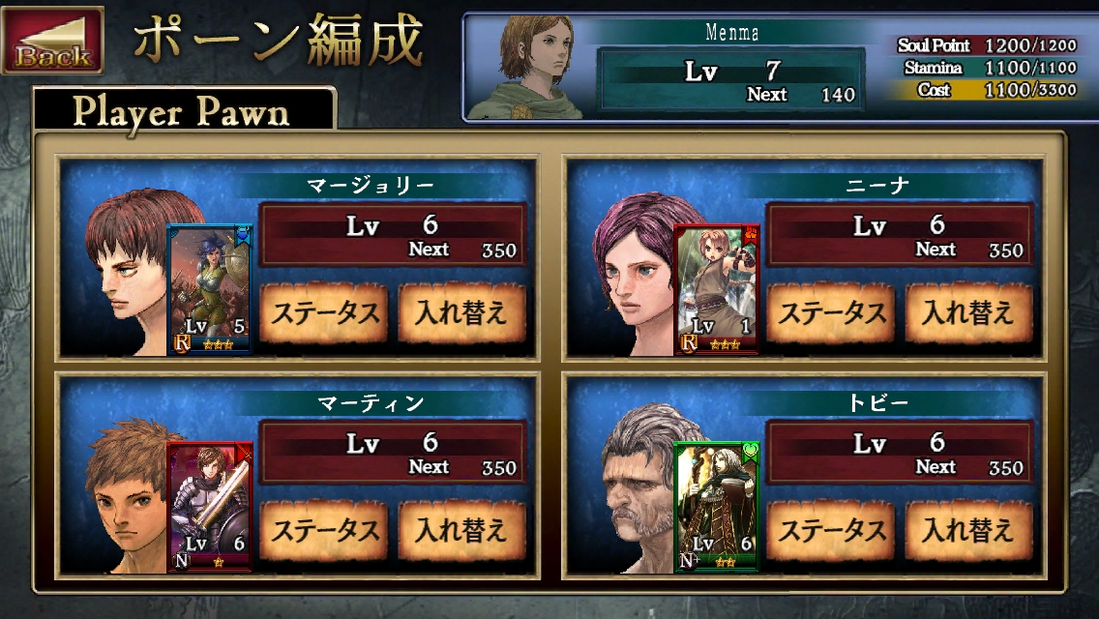Swap マージョリー with the 入れ替え button

[x=461, y=312]
